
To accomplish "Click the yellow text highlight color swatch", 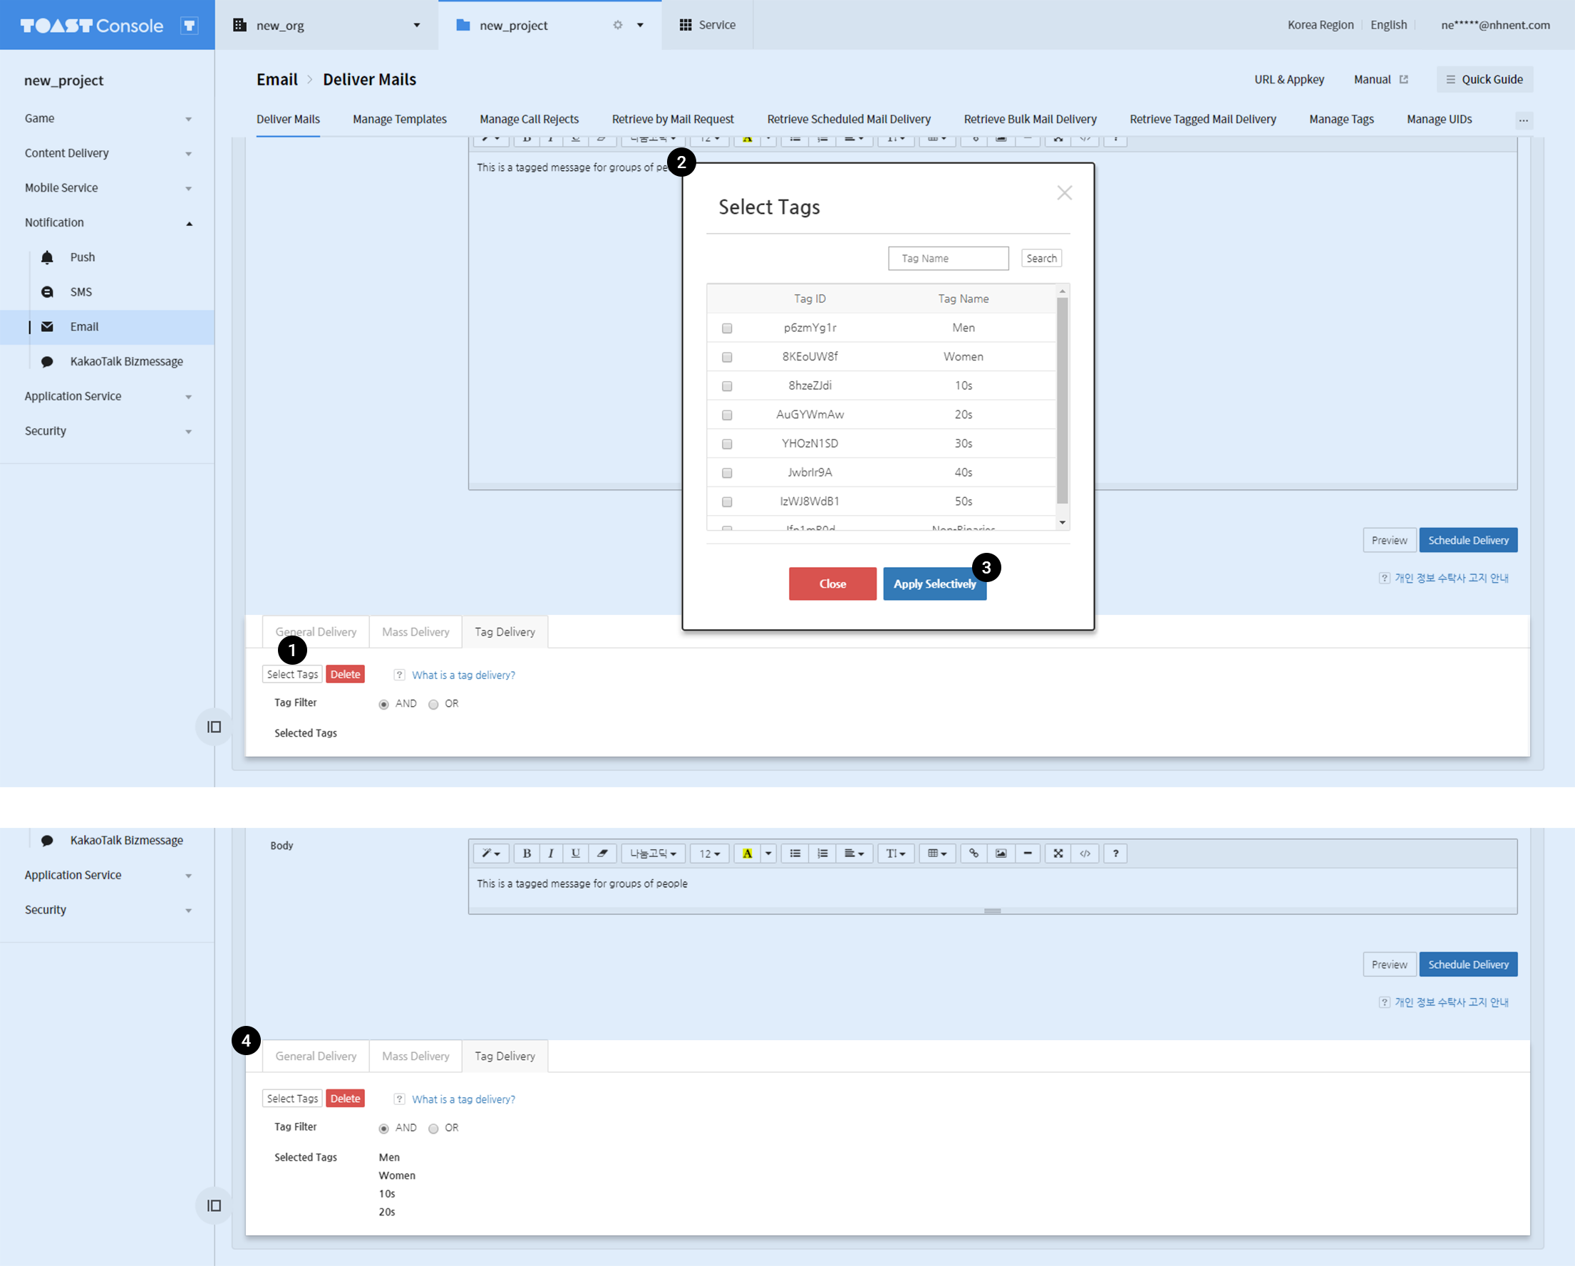I will 747,853.
